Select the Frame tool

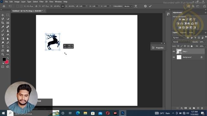pyautogui.click(x=8, y=23)
